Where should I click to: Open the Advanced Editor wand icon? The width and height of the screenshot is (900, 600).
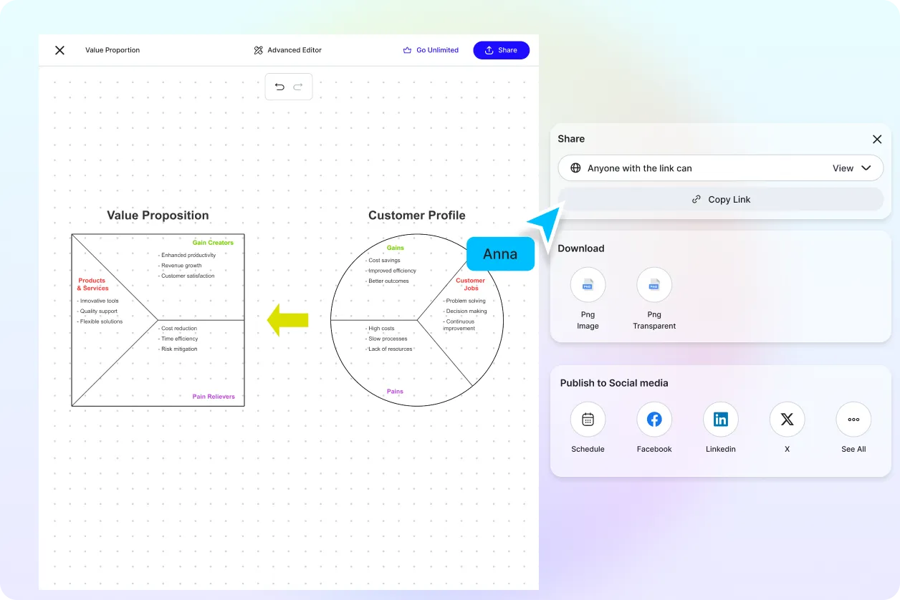[258, 50]
